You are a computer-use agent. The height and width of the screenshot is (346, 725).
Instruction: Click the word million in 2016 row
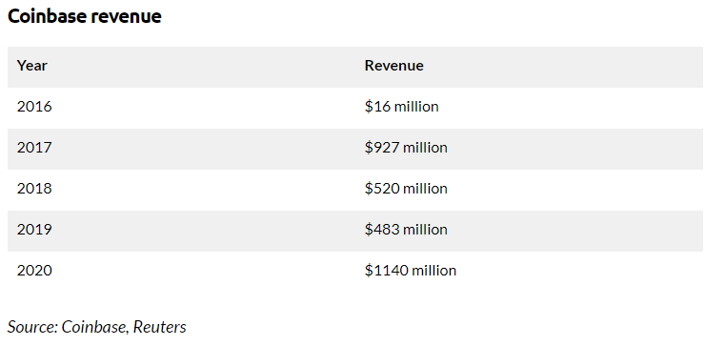[416, 107]
